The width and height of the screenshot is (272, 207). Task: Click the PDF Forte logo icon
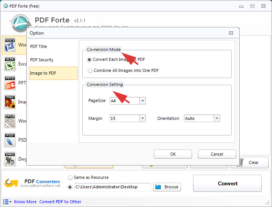[x=20, y=23]
